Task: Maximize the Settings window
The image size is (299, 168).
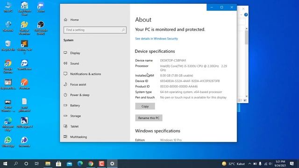Action: 221,7
